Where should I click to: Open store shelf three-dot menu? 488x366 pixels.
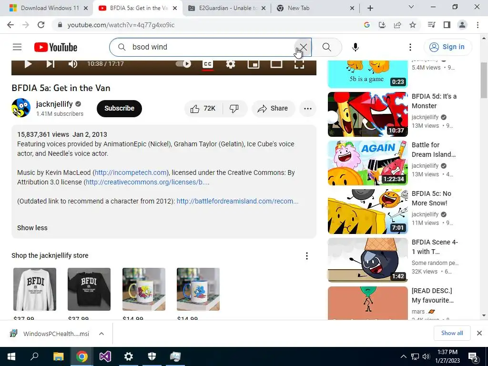[306, 256]
